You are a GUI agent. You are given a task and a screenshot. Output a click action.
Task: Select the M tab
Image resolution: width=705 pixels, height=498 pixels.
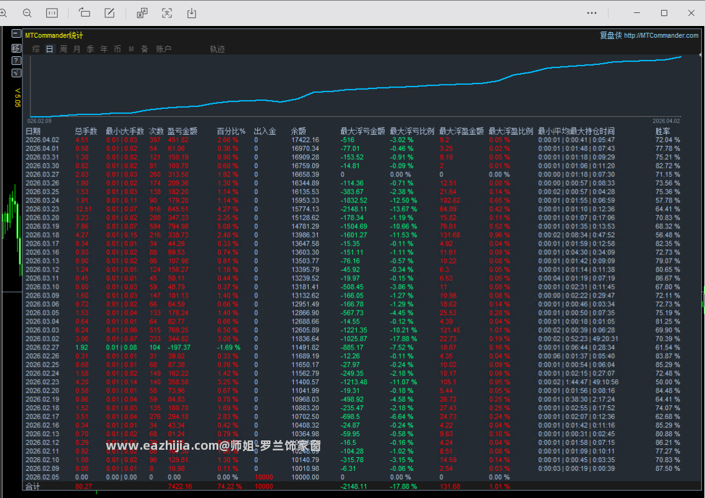(131, 49)
